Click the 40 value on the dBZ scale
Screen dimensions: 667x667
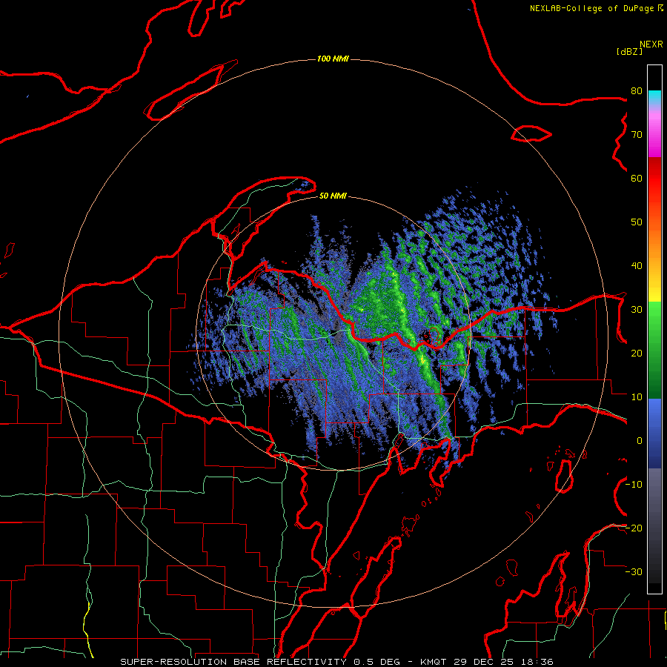click(x=637, y=266)
